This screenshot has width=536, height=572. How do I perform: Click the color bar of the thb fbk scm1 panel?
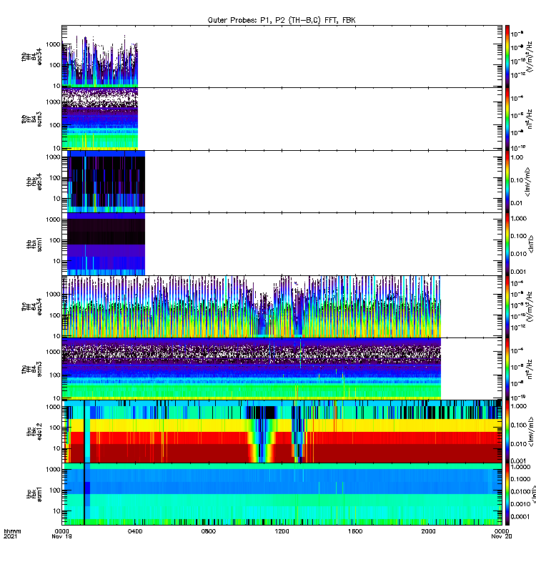point(507,244)
